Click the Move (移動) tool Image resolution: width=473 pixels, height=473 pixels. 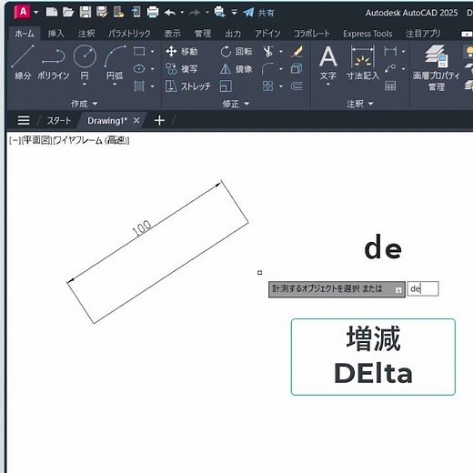pos(182,51)
